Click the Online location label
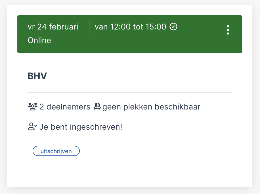This screenshot has width=260, height=194. pyautogui.click(x=39, y=41)
